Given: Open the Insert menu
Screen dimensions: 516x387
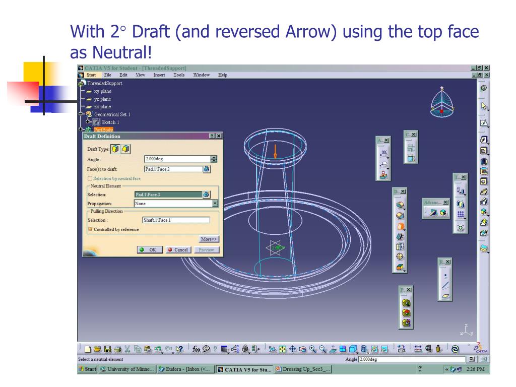Looking at the screenshot, I should click(159, 75).
